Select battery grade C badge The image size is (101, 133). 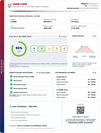[x=49, y=49]
